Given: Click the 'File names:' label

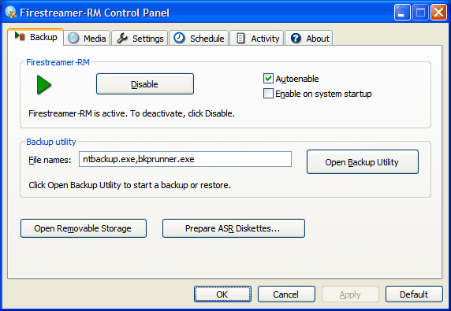Looking at the screenshot, I should pos(50,160).
